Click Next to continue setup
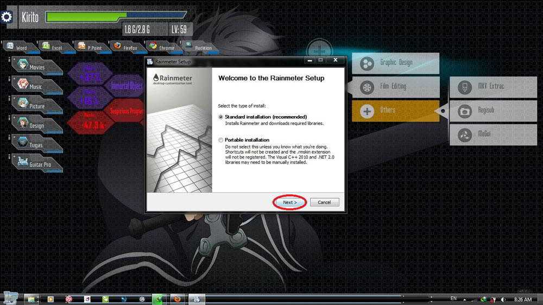Viewport: 543px width, 305px height. [289, 202]
